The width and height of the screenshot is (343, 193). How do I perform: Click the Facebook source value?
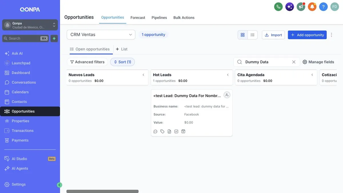192,114
